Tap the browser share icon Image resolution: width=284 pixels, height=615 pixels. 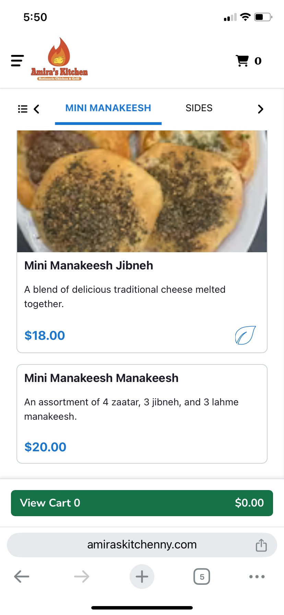point(261,545)
